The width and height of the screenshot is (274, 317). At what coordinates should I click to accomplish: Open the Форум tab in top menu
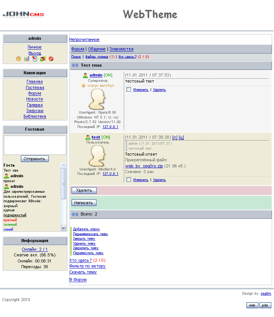[78, 49]
